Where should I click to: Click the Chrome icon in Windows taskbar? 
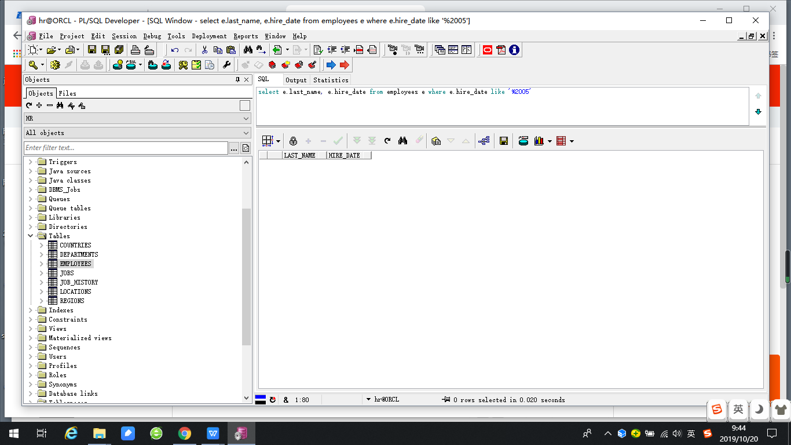pyautogui.click(x=184, y=433)
